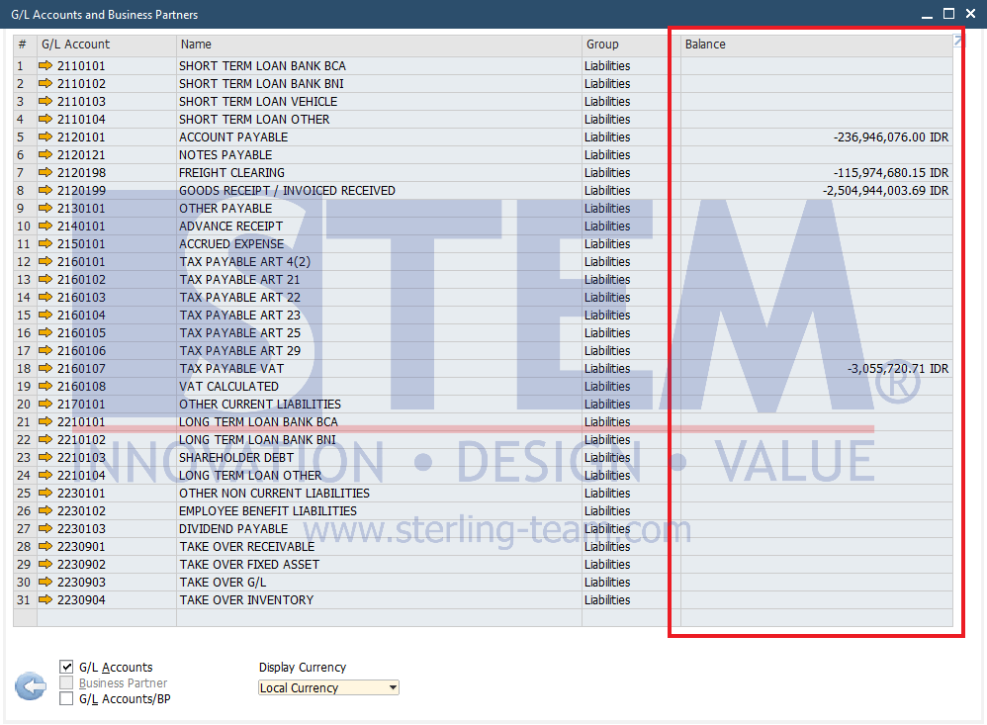Uncheck the G/L Accounts checkbox
The height and width of the screenshot is (725, 987).
[x=66, y=667]
